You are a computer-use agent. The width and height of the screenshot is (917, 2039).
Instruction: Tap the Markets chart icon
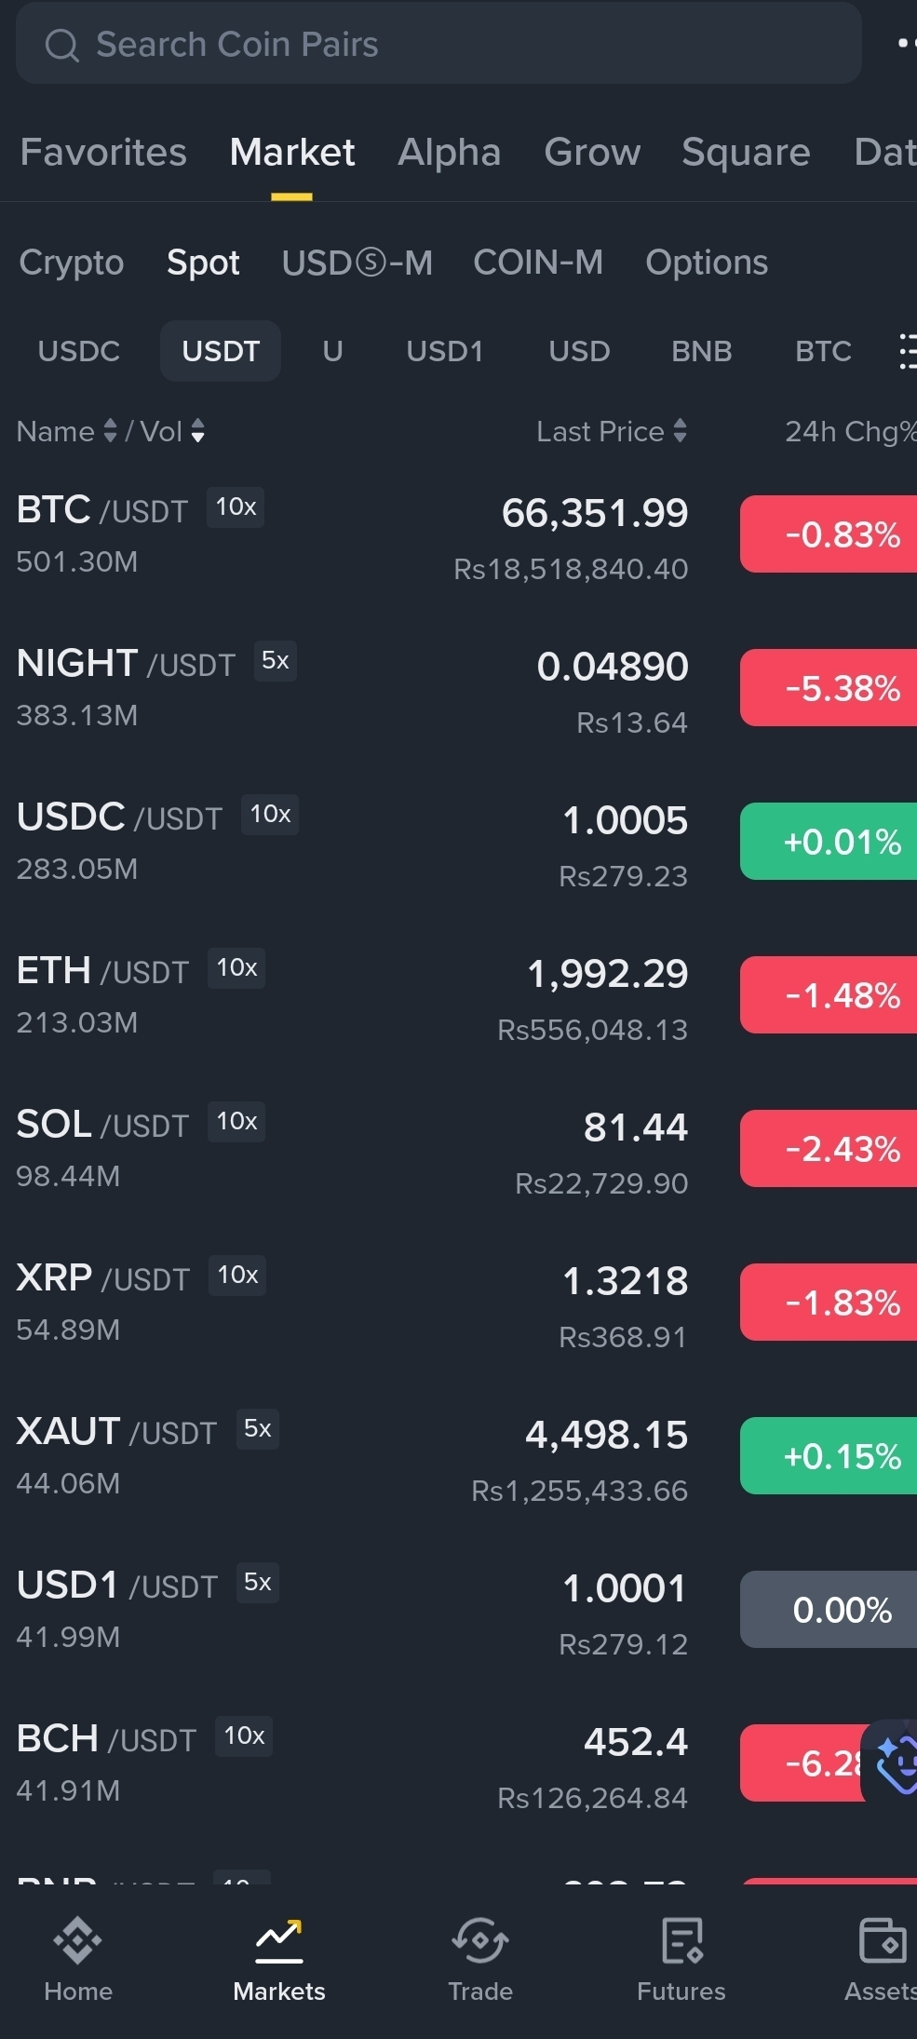coord(278,1938)
